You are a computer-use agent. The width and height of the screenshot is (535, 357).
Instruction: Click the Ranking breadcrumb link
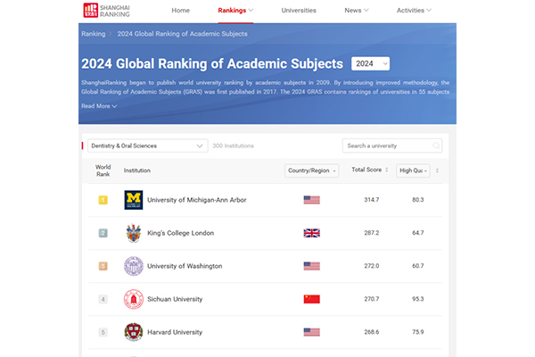(x=93, y=34)
